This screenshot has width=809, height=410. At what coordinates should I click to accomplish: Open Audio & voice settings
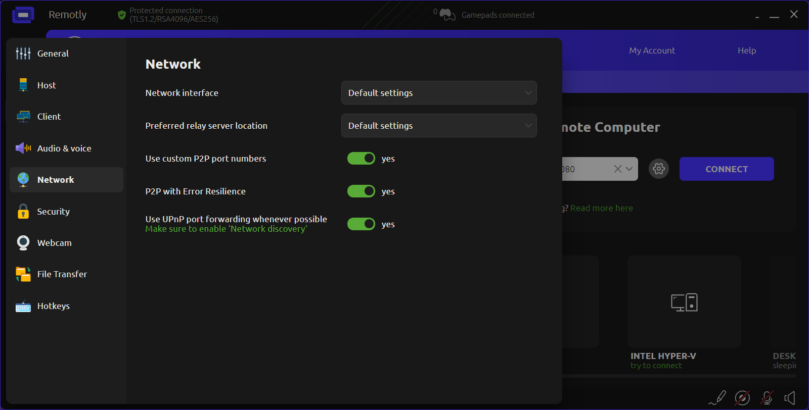(x=64, y=148)
